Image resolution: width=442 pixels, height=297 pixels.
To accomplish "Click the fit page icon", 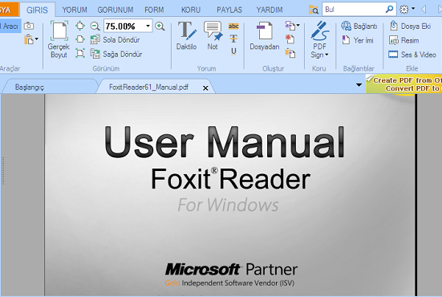I will [x=80, y=26].
